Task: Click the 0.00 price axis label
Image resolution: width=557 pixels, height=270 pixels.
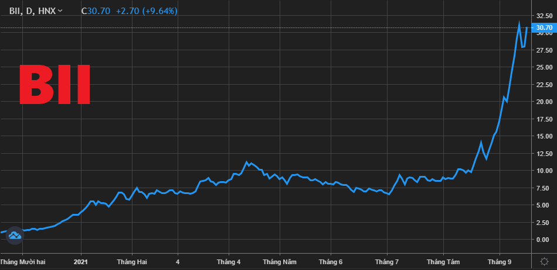Action: click(544, 240)
